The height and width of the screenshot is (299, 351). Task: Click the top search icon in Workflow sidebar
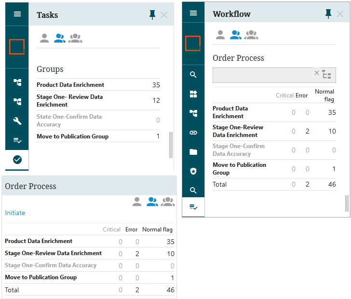coord(193,75)
